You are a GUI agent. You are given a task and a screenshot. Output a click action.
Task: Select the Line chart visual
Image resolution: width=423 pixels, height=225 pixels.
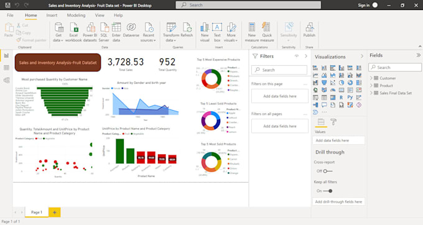pos(315,75)
